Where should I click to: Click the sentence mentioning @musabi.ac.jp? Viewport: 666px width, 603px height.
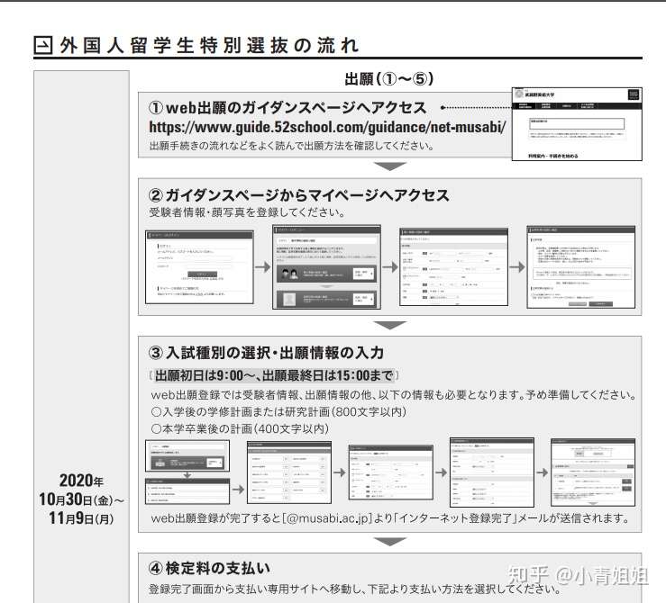tap(390, 518)
